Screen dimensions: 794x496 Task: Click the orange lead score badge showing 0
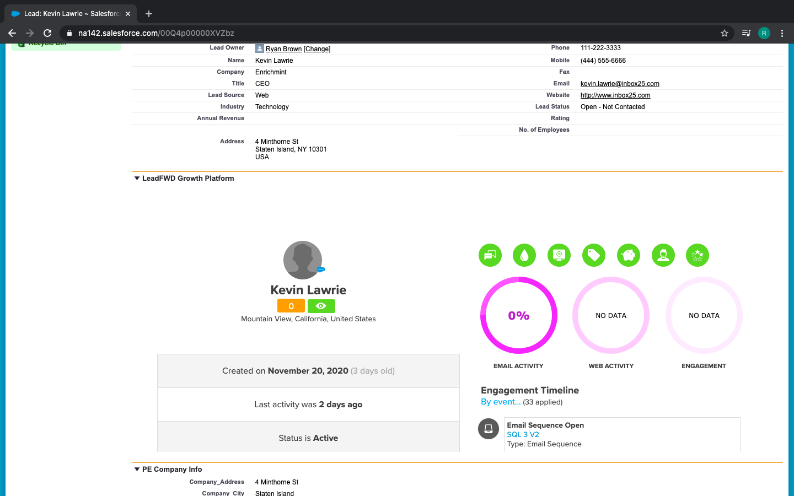(x=291, y=306)
